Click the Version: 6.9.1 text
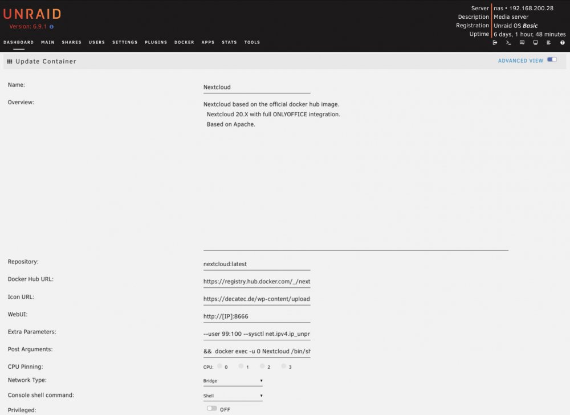Image resolution: width=570 pixels, height=415 pixels. point(28,27)
